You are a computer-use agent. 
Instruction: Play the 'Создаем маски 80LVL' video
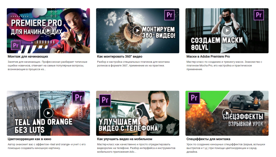[x=227, y=31]
